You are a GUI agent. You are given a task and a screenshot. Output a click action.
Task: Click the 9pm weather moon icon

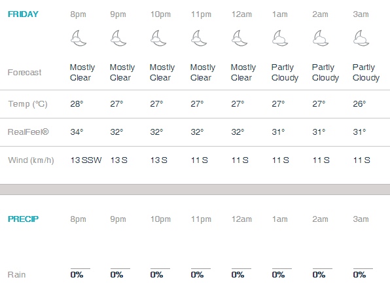(x=118, y=38)
